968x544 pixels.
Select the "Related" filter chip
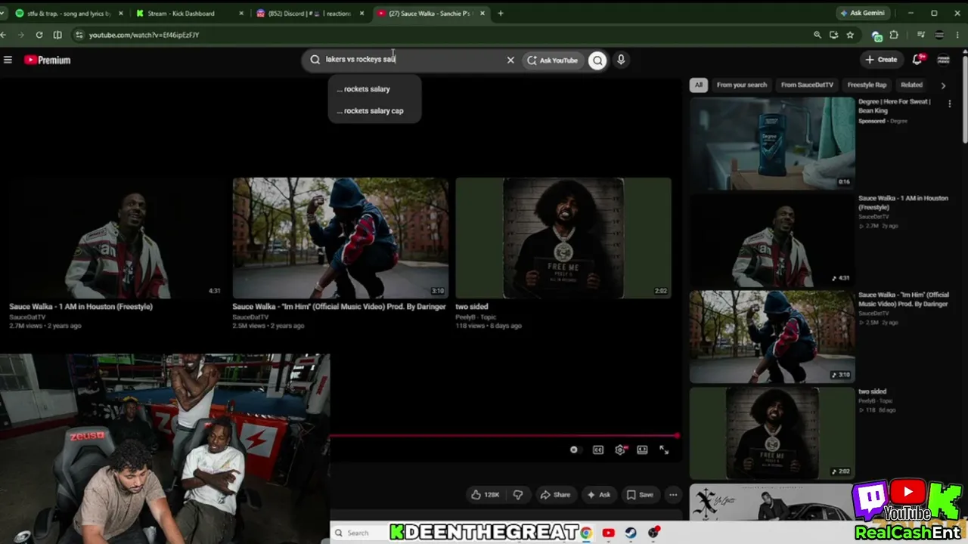pos(911,85)
